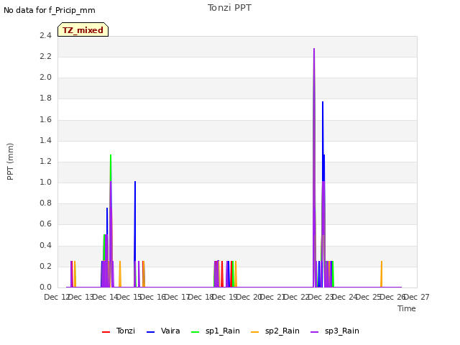Click the sp1_Rain legend label
Image resolution: width=460 pixels, height=345 pixels.
coord(223,331)
